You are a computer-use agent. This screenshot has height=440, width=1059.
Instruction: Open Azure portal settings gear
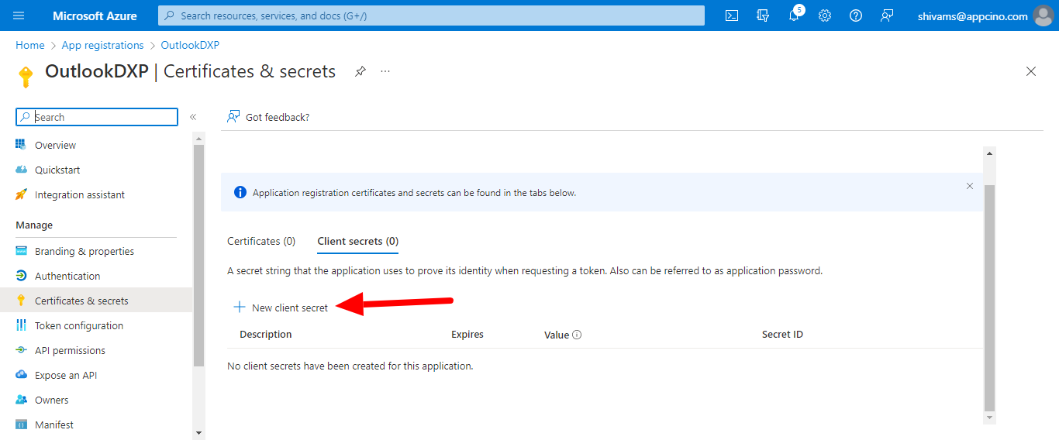825,15
